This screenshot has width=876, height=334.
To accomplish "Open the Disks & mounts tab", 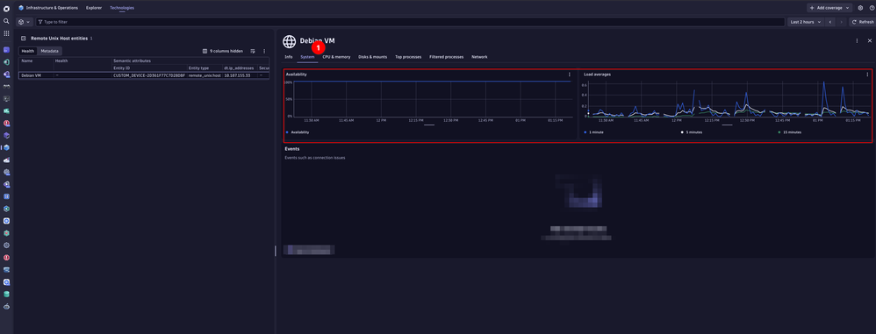I will click(373, 57).
